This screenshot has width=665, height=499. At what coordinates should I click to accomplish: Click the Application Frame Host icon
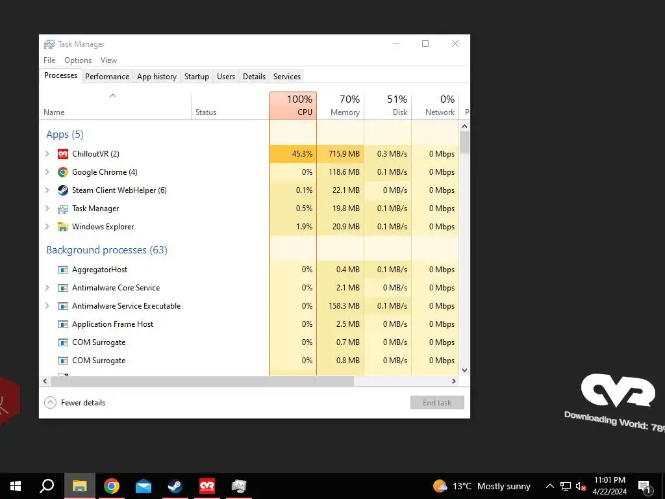63,324
